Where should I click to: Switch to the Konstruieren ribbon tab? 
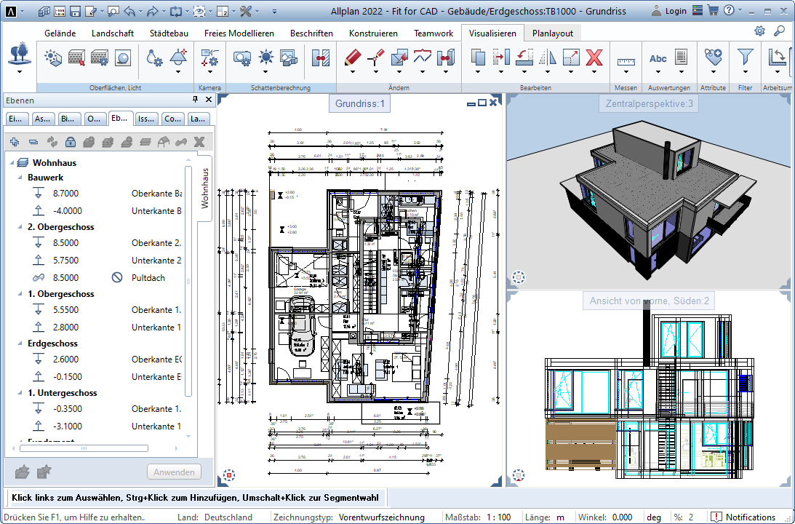tap(373, 33)
